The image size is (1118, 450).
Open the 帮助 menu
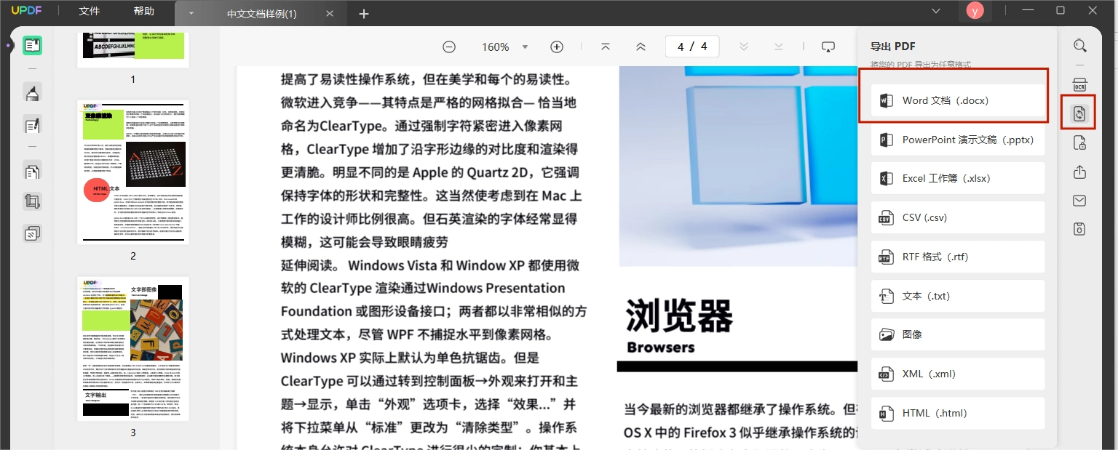pyautogui.click(x=144, y=11)
